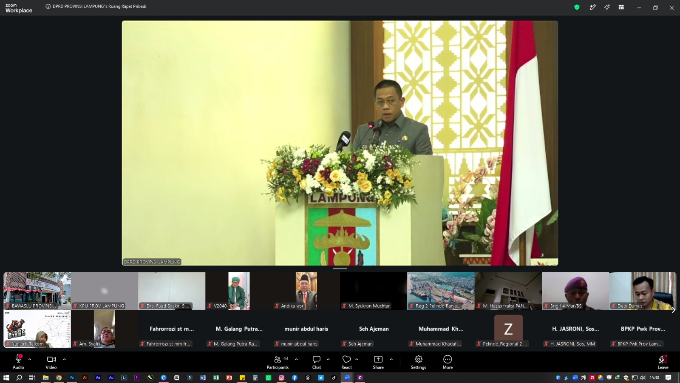Select Andika wsr participant video tile
Screen dimensions: 680x383
point(306,291)
